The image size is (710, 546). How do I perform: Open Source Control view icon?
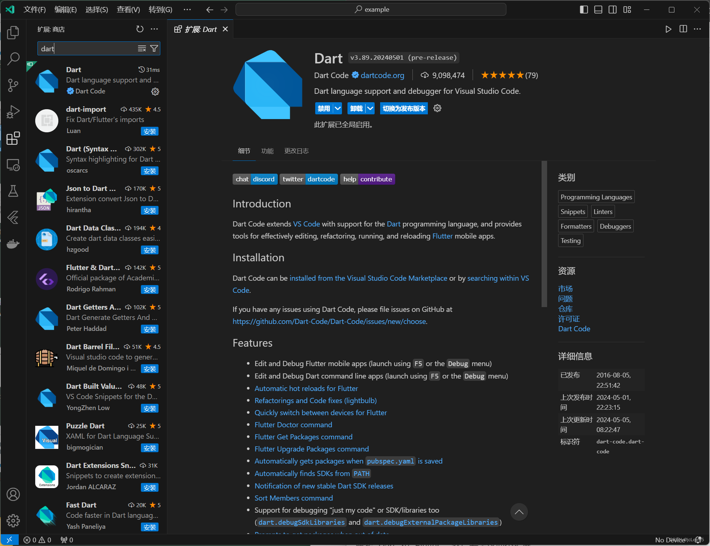[x=13, y=85]
